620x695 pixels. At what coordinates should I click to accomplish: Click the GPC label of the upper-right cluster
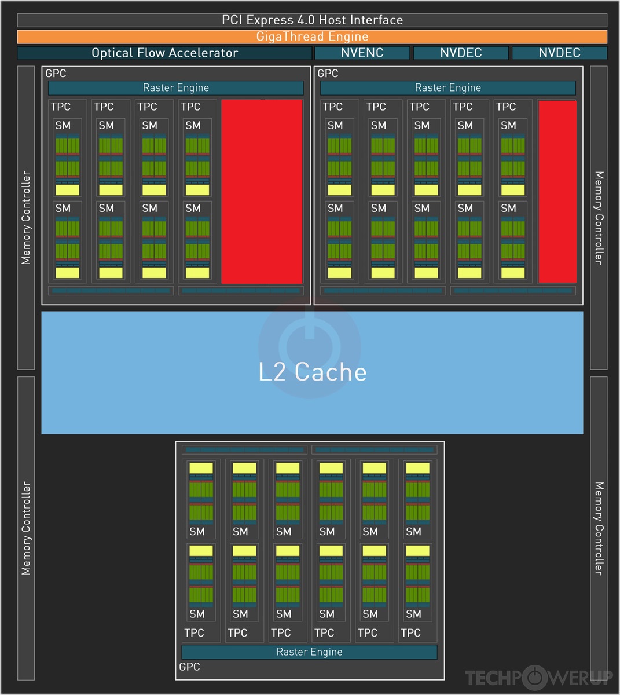click(328, 74)
